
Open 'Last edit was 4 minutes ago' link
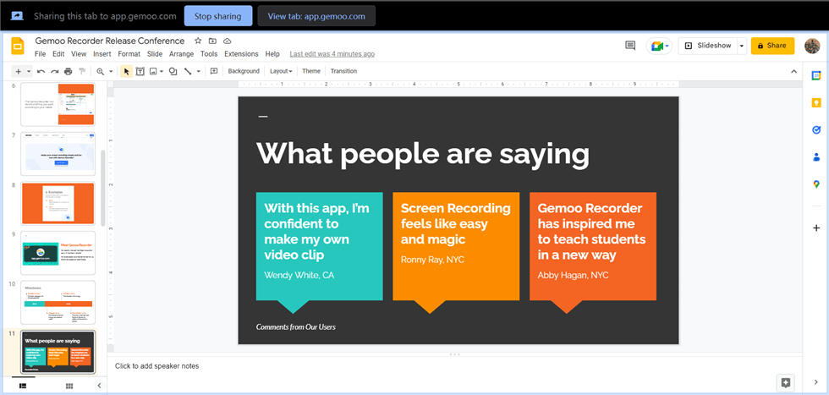[x=332, y=54]
